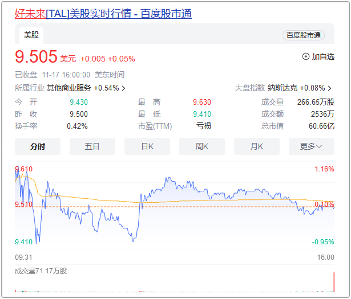Open the 其他商业服务 industry link
Screen dimensions: 351x299
coord(69,88)
